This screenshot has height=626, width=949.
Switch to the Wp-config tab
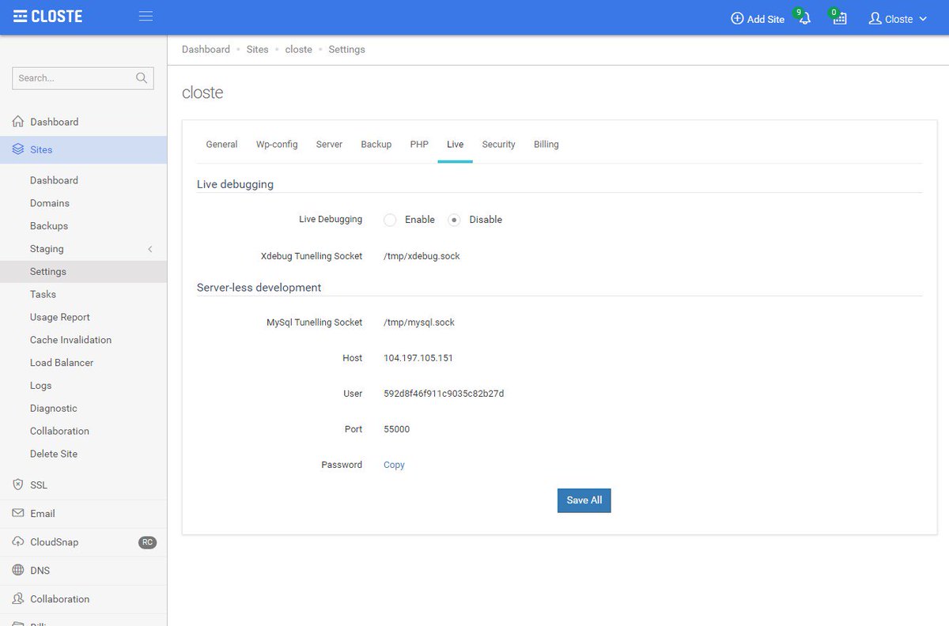click(277, 145)
